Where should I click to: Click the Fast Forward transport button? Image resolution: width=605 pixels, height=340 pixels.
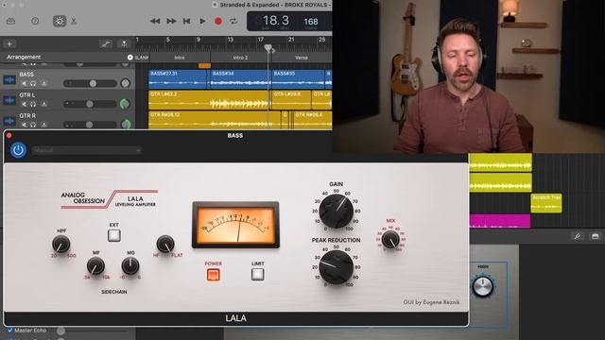point(171,21)
